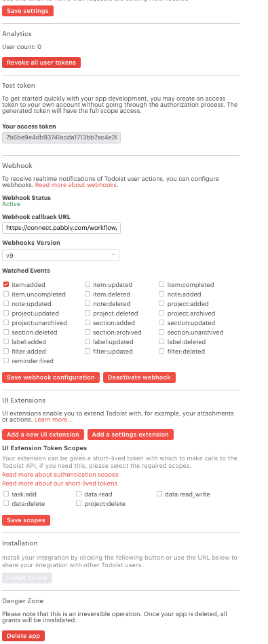Open Read more about authentication scopes
Image resolution: width=268 pixels, height=644 pixels.
click(x=60, y=475)
